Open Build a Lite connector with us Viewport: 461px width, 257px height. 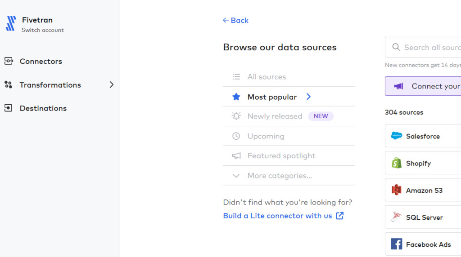pos(277,216)
